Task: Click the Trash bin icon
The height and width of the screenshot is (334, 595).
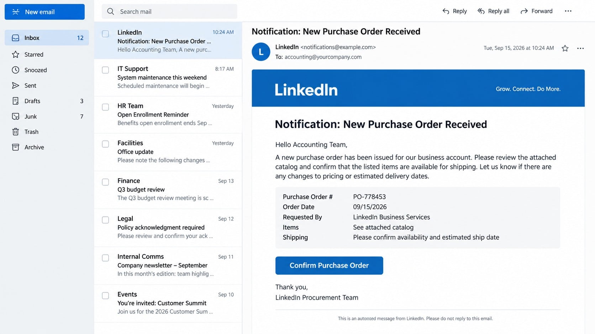Action: coord(15,132)
